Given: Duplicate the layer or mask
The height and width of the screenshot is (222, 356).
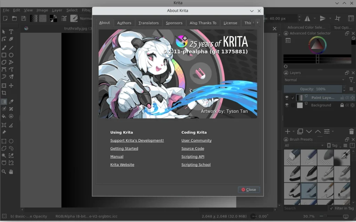Looking at the screenshot, I should (x=300, y=131).
